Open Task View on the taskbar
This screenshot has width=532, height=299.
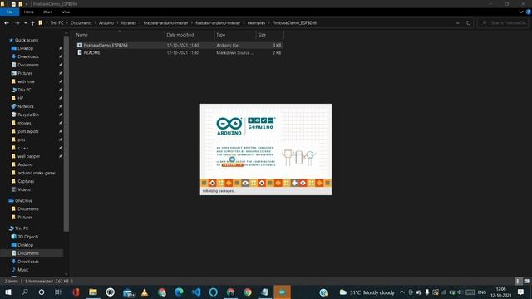58,292
